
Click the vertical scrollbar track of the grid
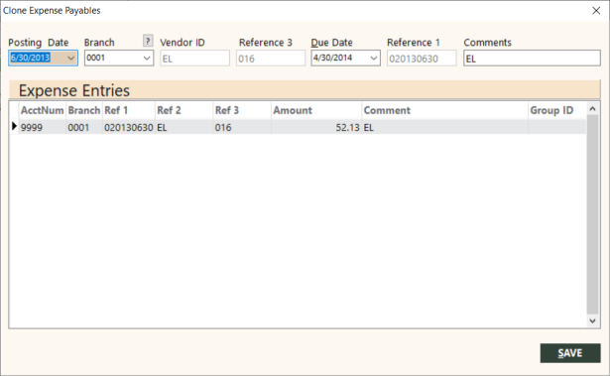[592, 214]
